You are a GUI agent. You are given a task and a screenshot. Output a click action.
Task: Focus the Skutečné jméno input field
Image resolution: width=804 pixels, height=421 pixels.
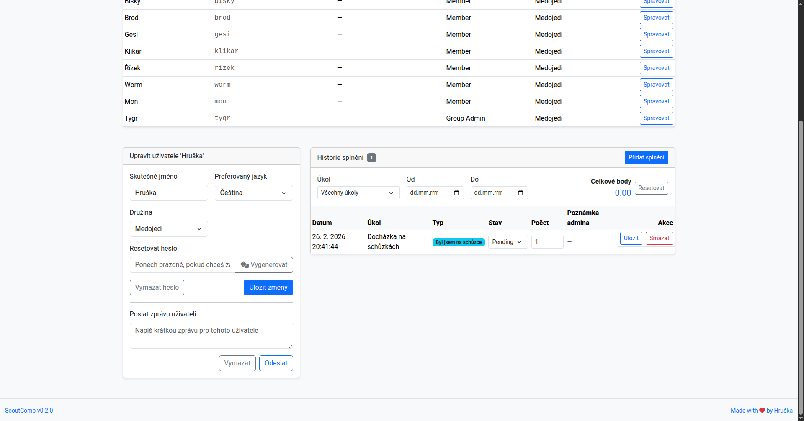pyautogui.click(x=168, y=193)
